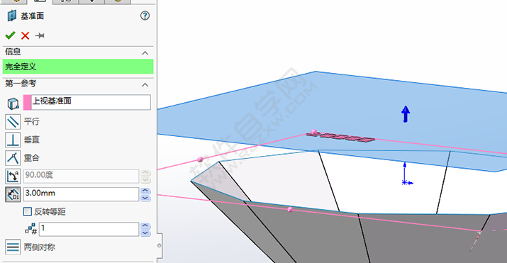Increase the 3.00mm offset distance
Screen dimensions: 507x263
point(145,191)
